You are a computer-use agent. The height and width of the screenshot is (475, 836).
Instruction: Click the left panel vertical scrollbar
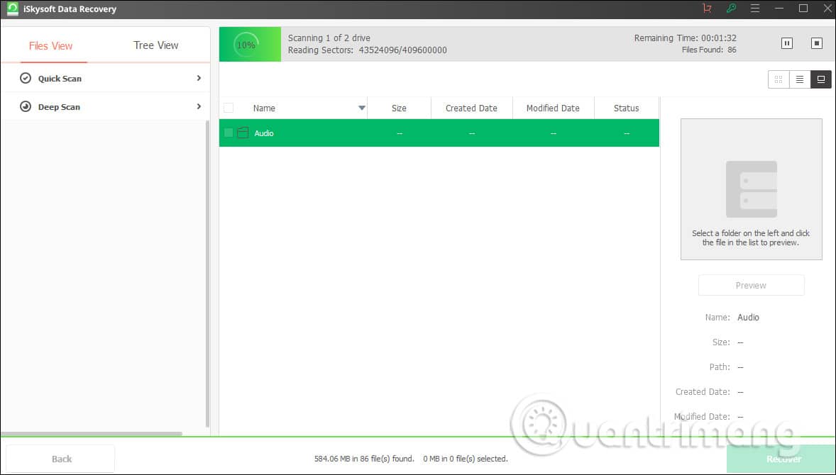point(207,274)
